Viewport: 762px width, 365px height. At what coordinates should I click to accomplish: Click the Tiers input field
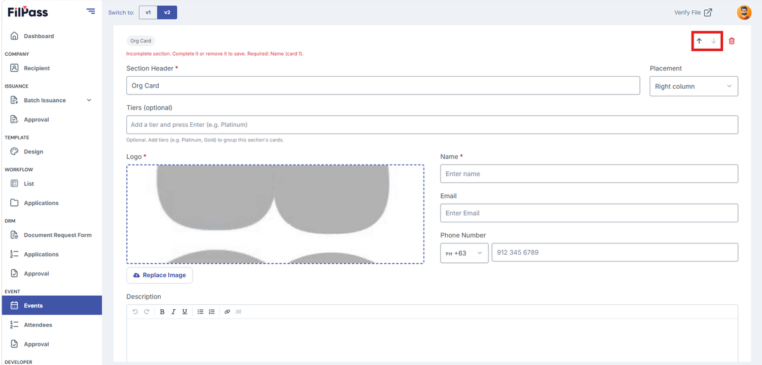pos(432,125)
